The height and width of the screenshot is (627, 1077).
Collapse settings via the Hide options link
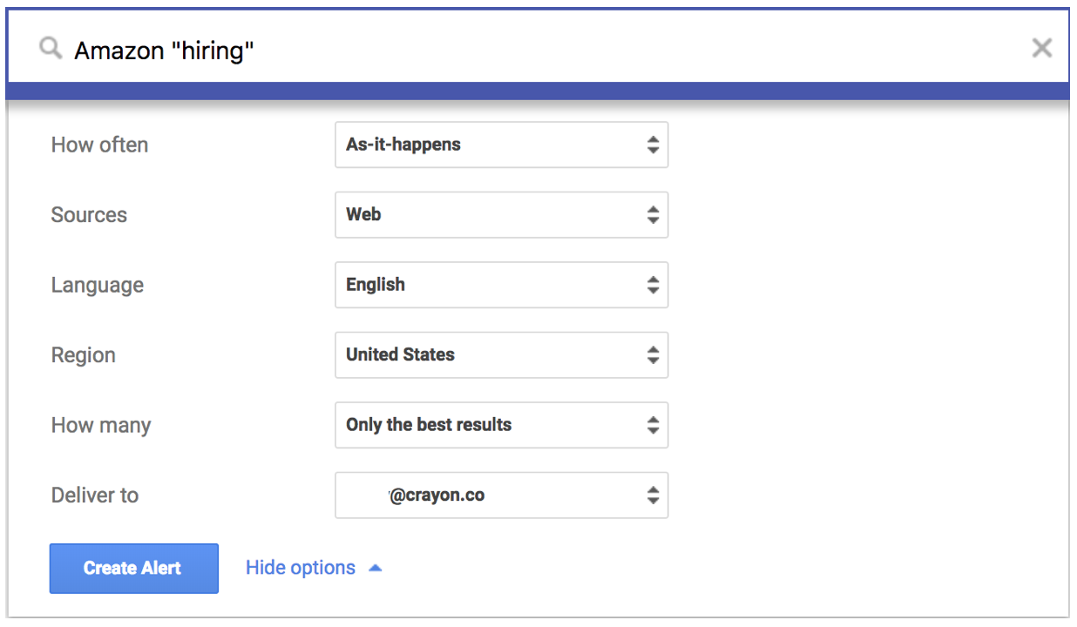(x=301, y=569)
